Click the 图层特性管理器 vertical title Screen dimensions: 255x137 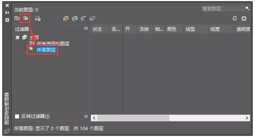click(7, 109)
